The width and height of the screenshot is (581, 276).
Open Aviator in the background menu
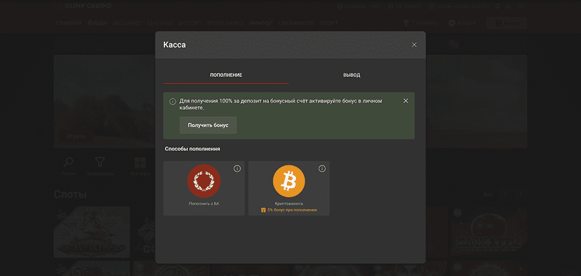[97, 23]
